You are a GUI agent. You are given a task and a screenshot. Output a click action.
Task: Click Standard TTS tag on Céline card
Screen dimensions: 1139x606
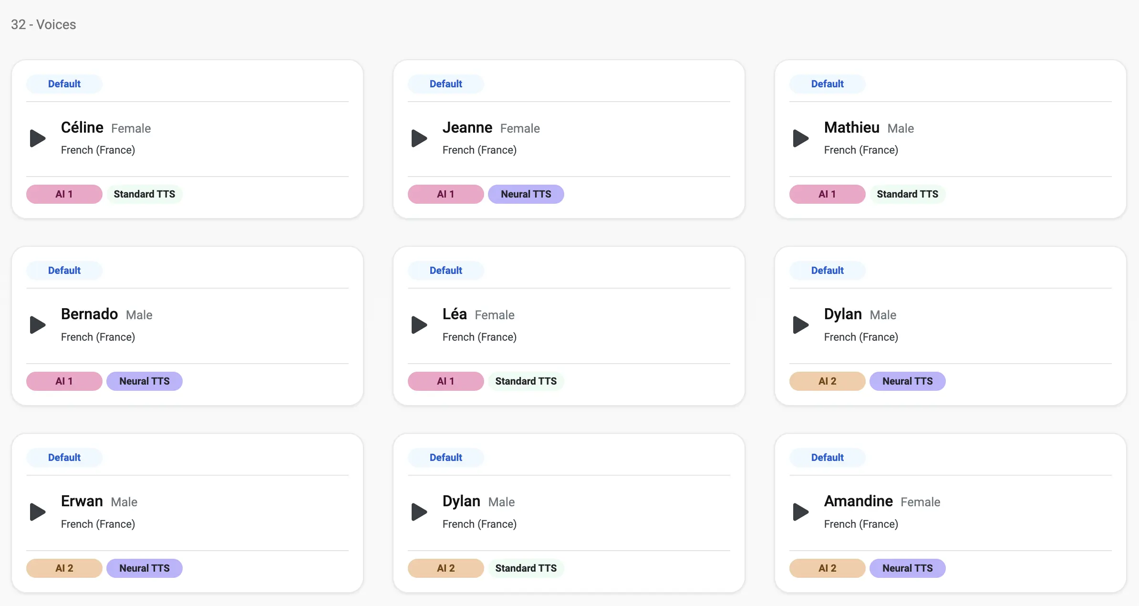[x=144, y=194]
